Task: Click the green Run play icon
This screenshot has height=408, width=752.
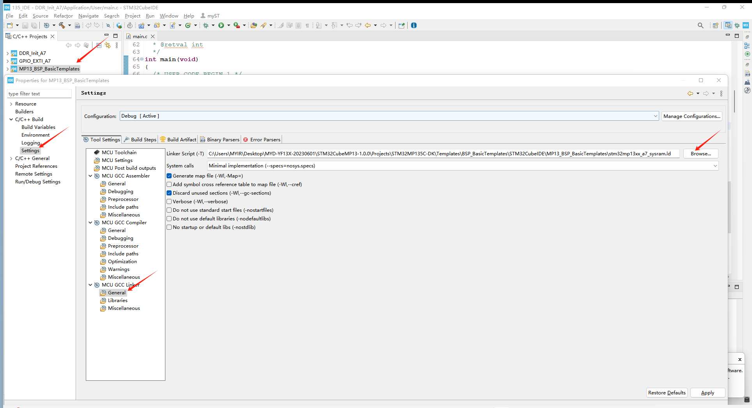Action: tap(221, 25)
